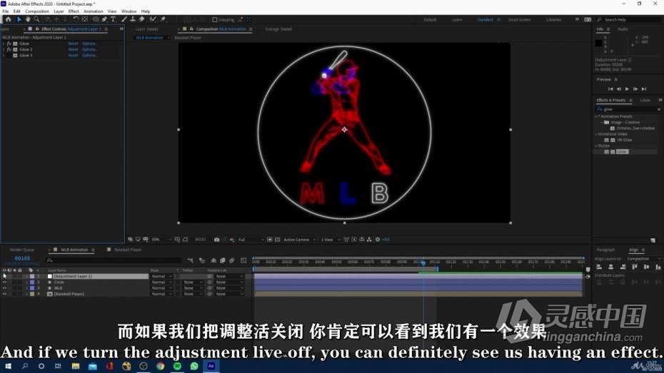Open the resolution Full dropdown
The image size is (664, 373).
pos(251,240)
